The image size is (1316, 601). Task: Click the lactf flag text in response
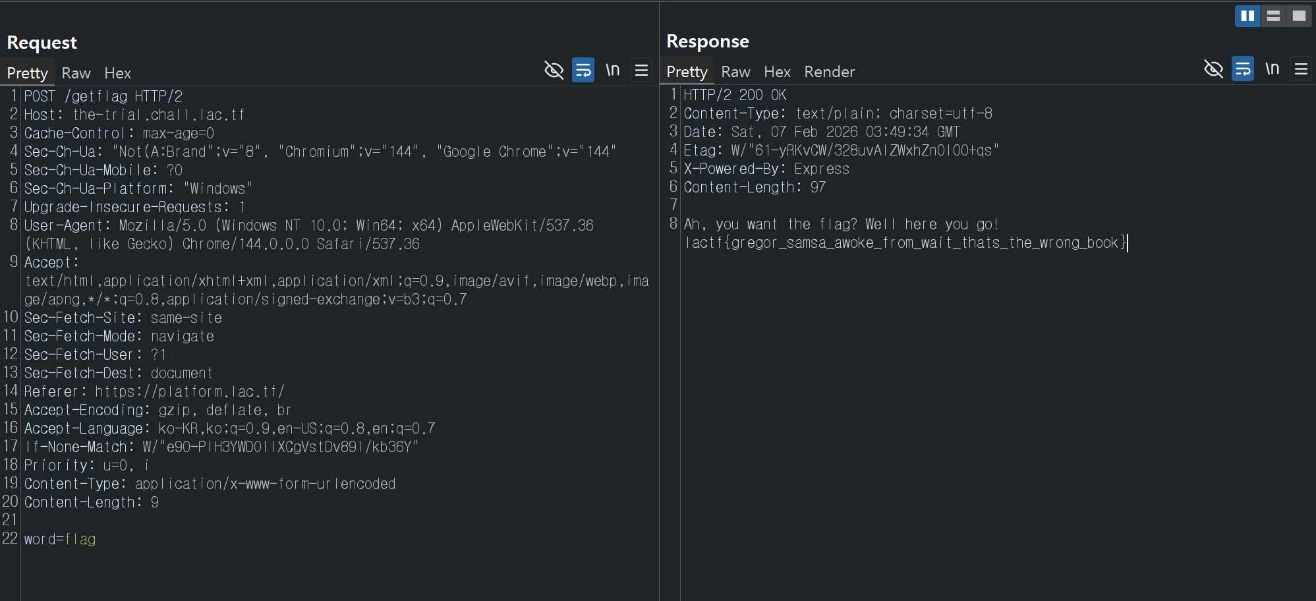[905, 243]
